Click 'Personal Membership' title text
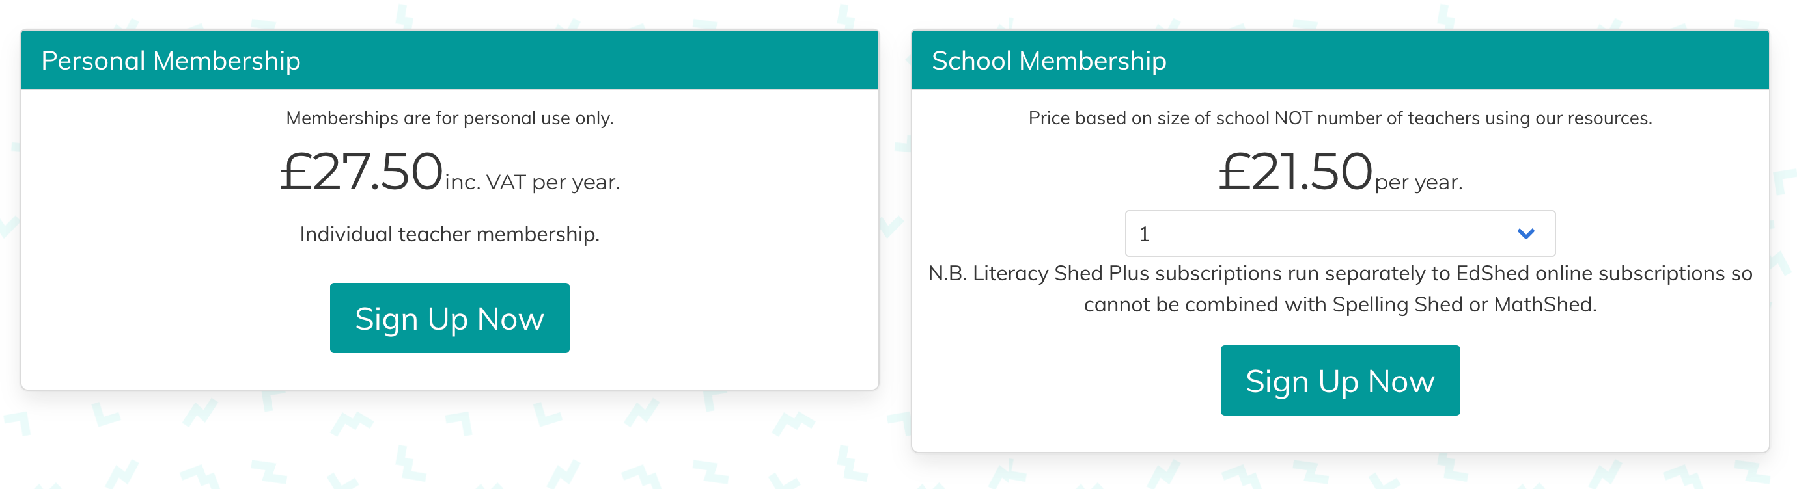The width and height of the screenshot is (1797, 489). [x=171, y=61]
